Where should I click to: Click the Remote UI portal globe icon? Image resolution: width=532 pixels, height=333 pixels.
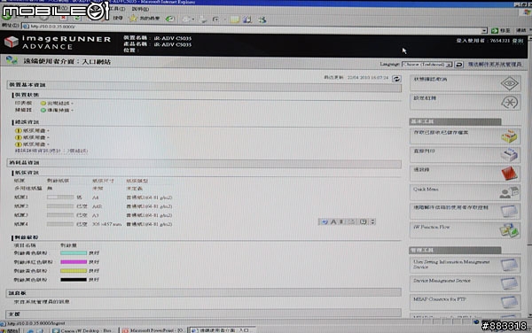tap(12, 61)
